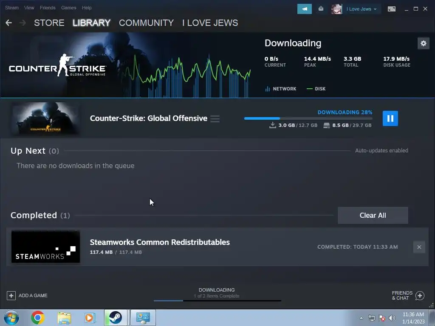Open the Steamworks thumbnail
Image resolution: width=435 pixels, height=326 pixels.
tap(45, 247)
